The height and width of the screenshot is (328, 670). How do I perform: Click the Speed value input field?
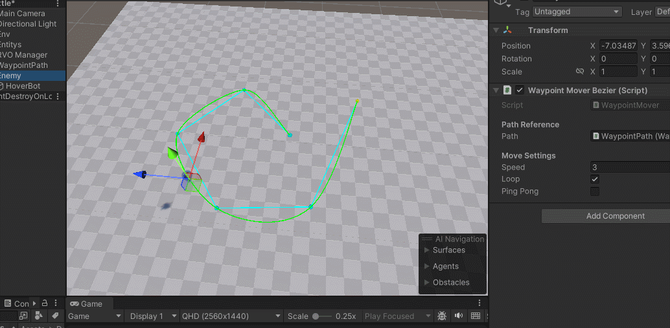tap(630, 168)
